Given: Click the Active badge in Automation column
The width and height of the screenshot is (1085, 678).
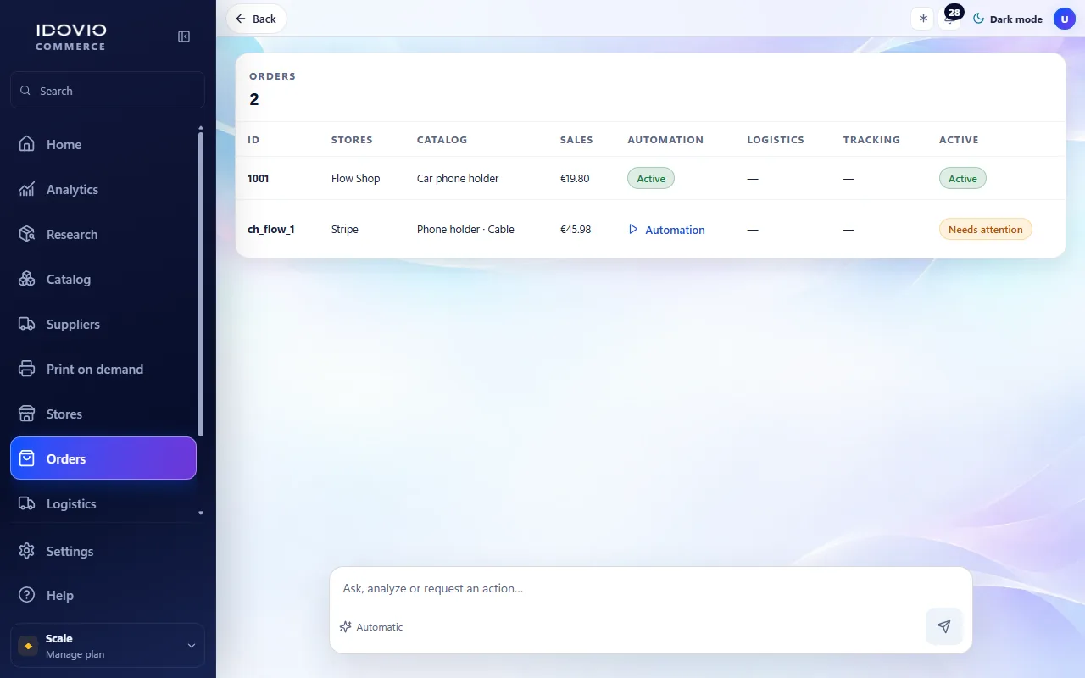Looking at the screenshot, I should 651,179.
